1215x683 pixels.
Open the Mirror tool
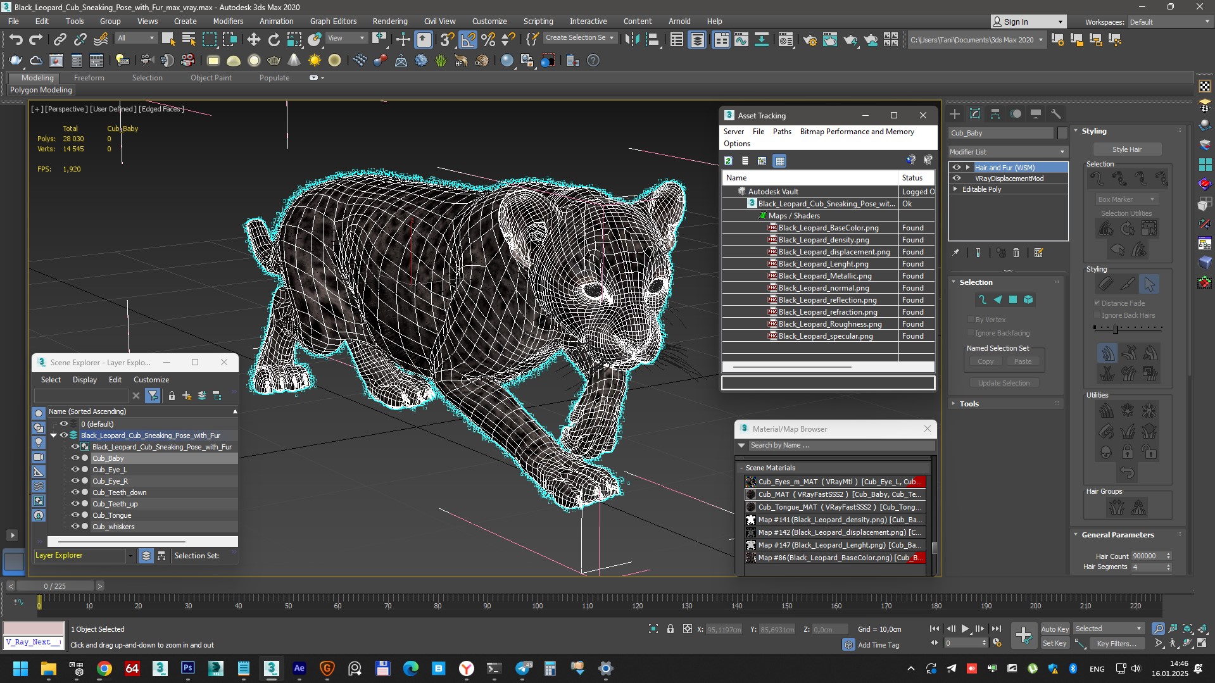632,40
